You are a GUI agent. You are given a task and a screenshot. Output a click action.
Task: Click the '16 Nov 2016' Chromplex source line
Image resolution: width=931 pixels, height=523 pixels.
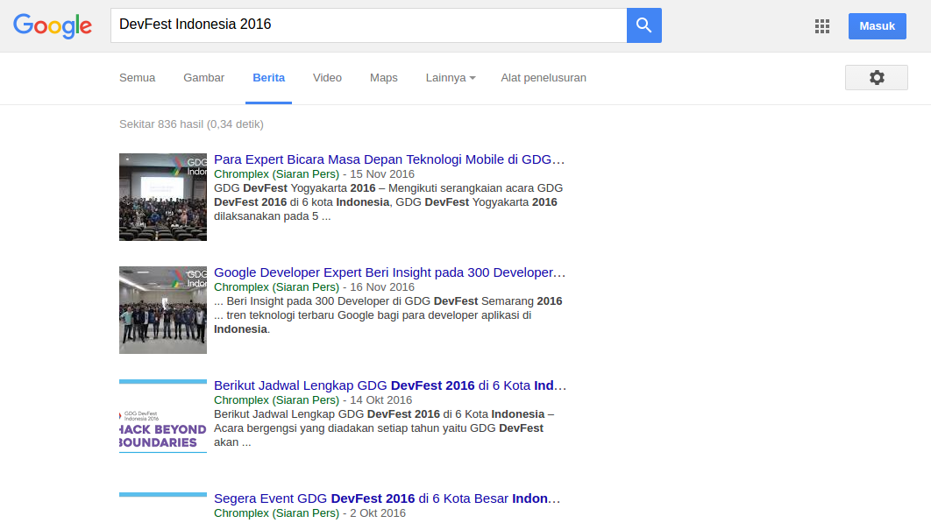click(x=314, y=286)
